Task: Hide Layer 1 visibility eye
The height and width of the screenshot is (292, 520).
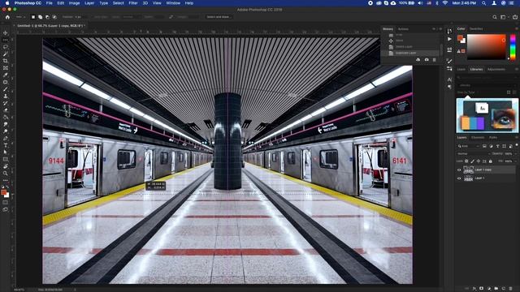Action: coord(459,178)
